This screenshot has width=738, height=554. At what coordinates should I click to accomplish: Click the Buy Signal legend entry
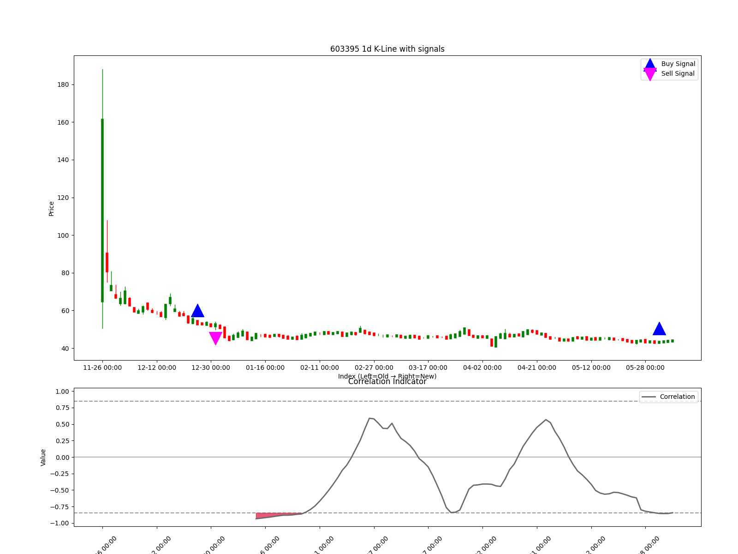click(x=669, y=64)
